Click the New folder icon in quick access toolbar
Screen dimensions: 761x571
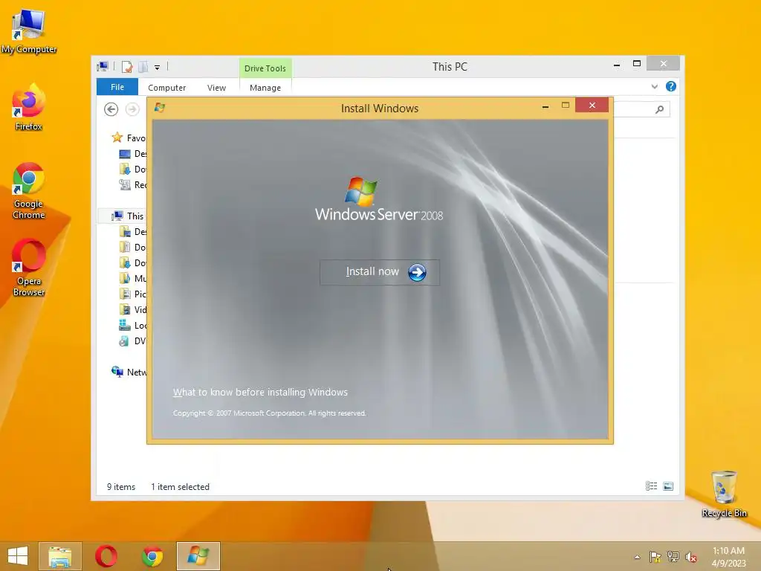(x=143, y=67)
